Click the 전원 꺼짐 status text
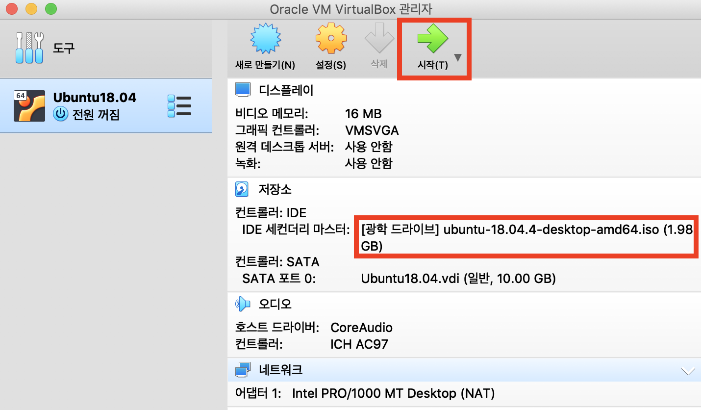This screenshot has height=410, width=701. (x=96, y=115)
